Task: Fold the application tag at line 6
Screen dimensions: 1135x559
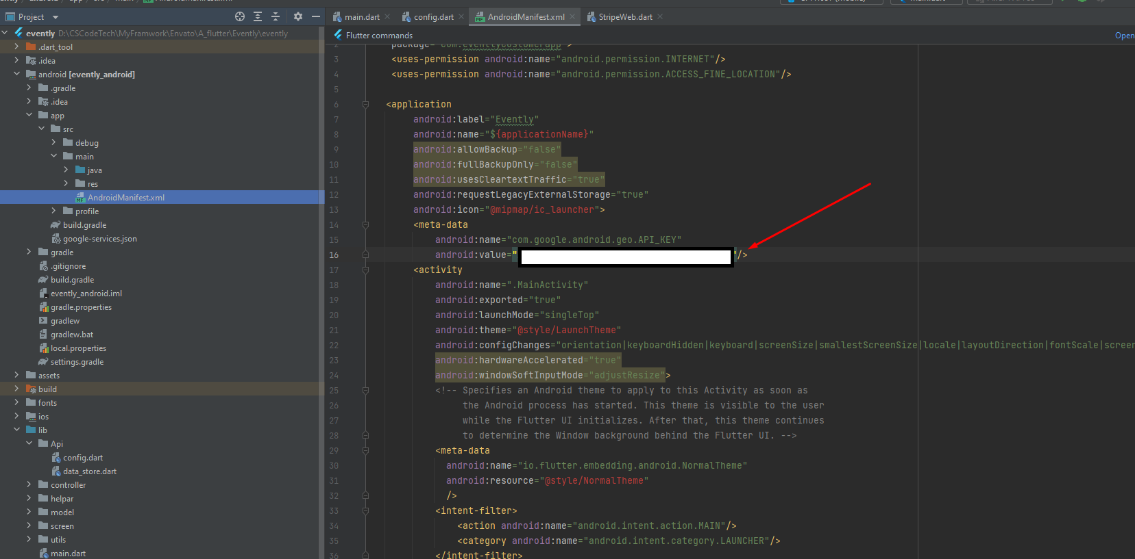Action: click(x=365, y=105)
